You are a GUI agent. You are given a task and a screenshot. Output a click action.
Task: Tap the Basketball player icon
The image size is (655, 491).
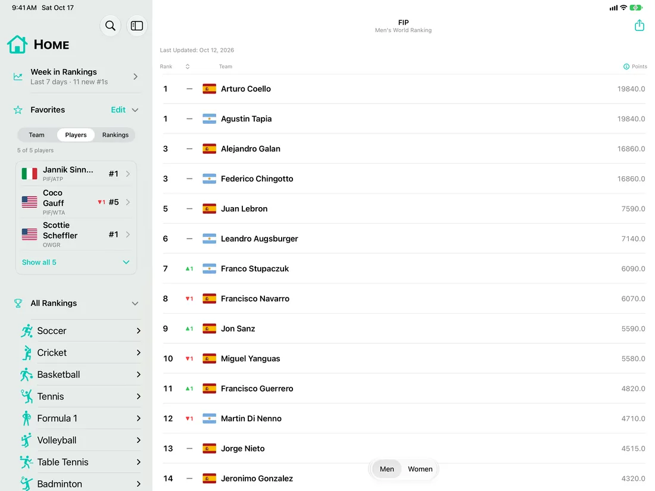(x=26, y=374)
